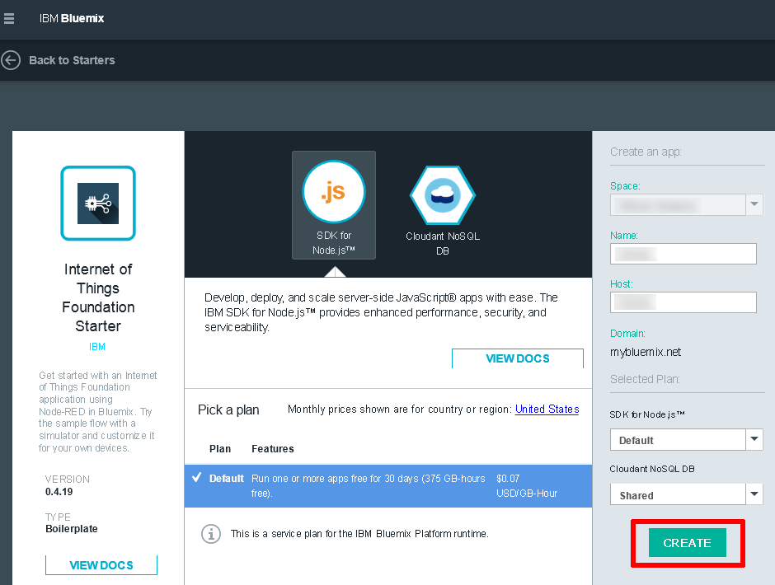Click the checkmark on Default plan
The height and width of the screenshot is (585, 775).
click(196, 477)
